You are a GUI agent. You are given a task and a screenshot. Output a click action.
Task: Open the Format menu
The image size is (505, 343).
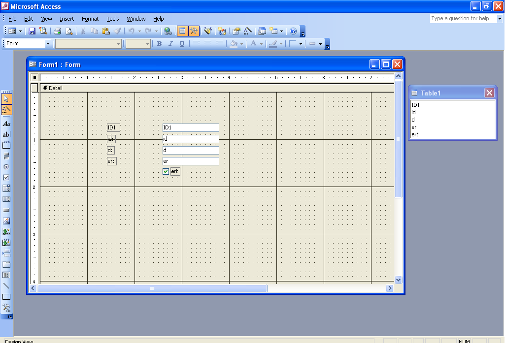[x=90, y=19]
